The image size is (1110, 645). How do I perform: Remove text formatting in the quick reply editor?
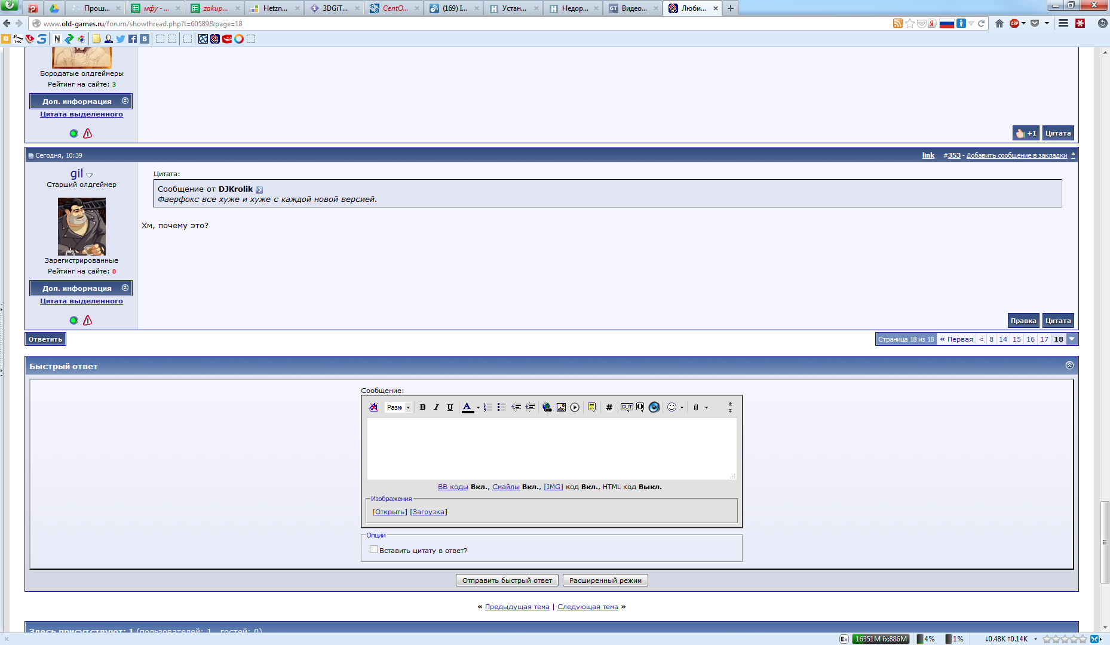373,407
